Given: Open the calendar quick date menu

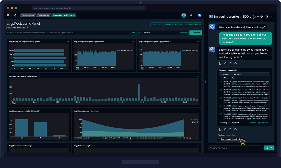Looking at the screenshot, I should click(140, 33).
